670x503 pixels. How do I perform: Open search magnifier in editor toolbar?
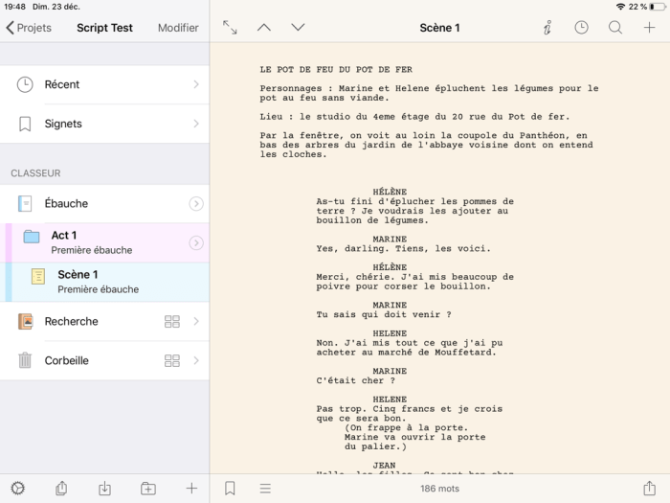point(615,28)
